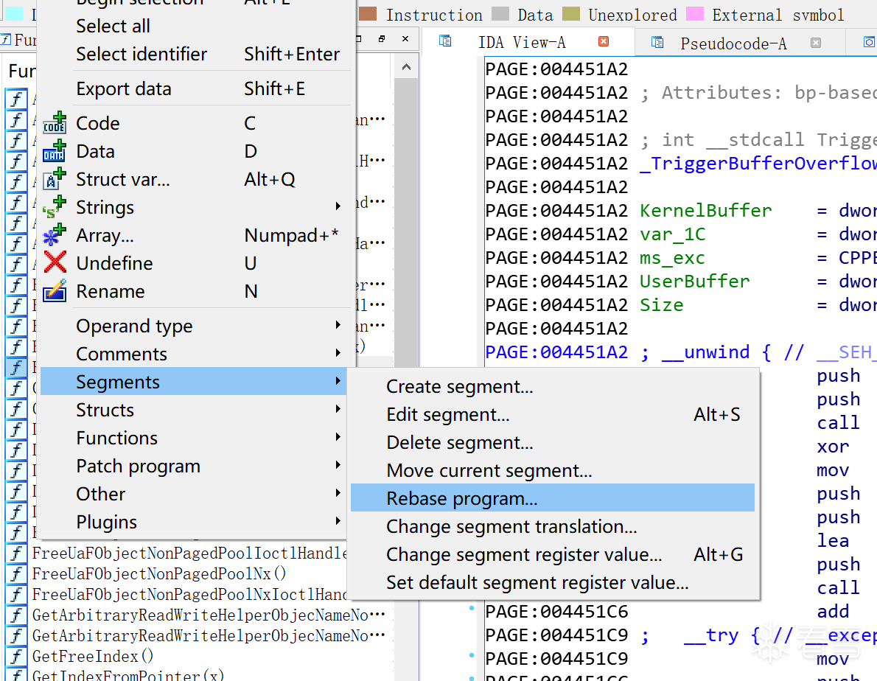Expand the Functions submenu arrow
877x681 pixels.
click(x=338, y=436)
